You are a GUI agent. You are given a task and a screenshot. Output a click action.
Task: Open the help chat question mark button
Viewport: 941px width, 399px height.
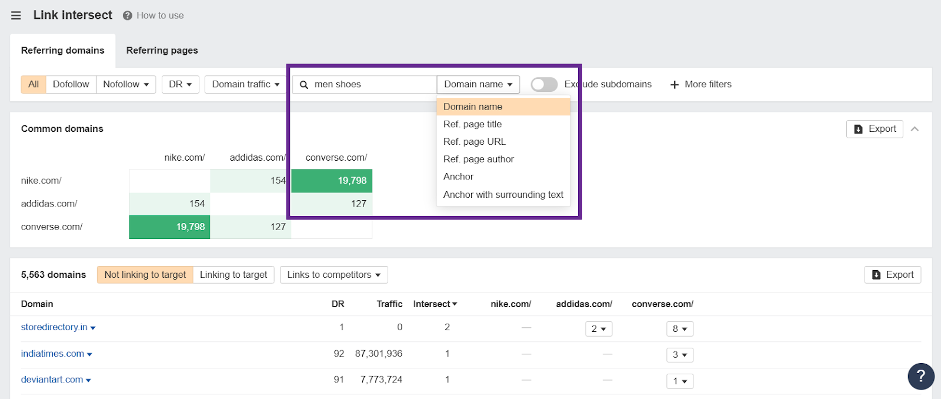tap(921, 376)
